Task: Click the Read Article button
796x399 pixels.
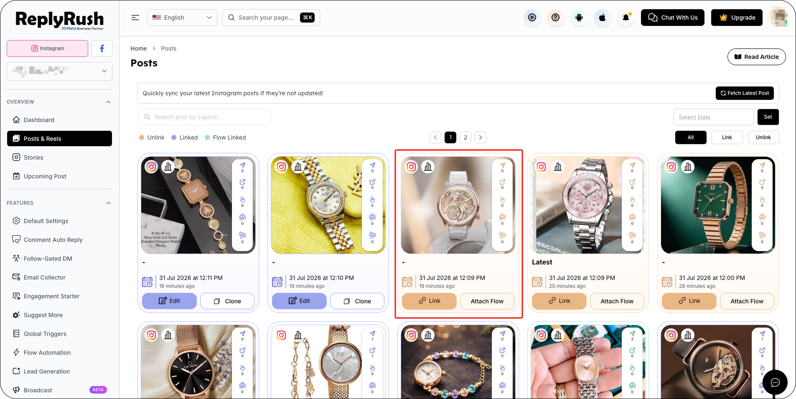Action: (756, 57)
